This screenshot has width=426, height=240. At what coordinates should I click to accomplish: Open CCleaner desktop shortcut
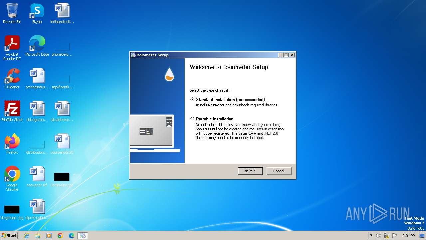point(12,79)
